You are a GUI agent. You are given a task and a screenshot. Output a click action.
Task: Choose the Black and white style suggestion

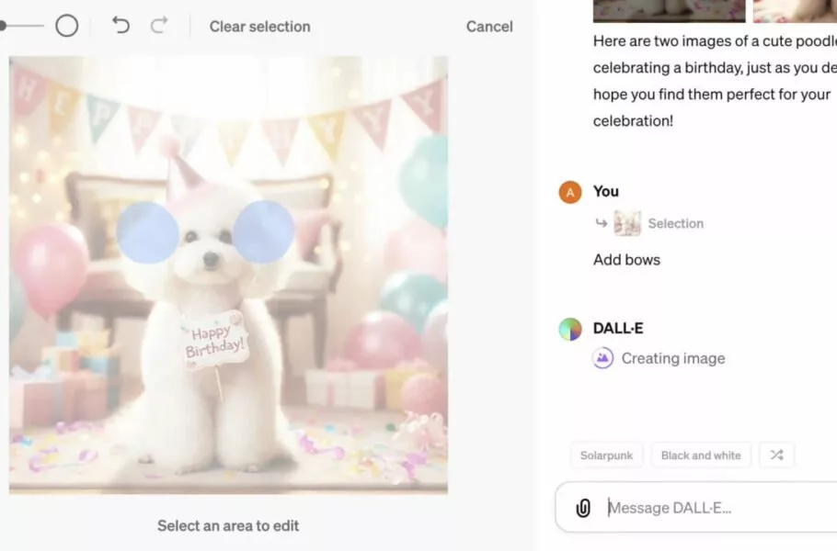[x=700, y=455]
